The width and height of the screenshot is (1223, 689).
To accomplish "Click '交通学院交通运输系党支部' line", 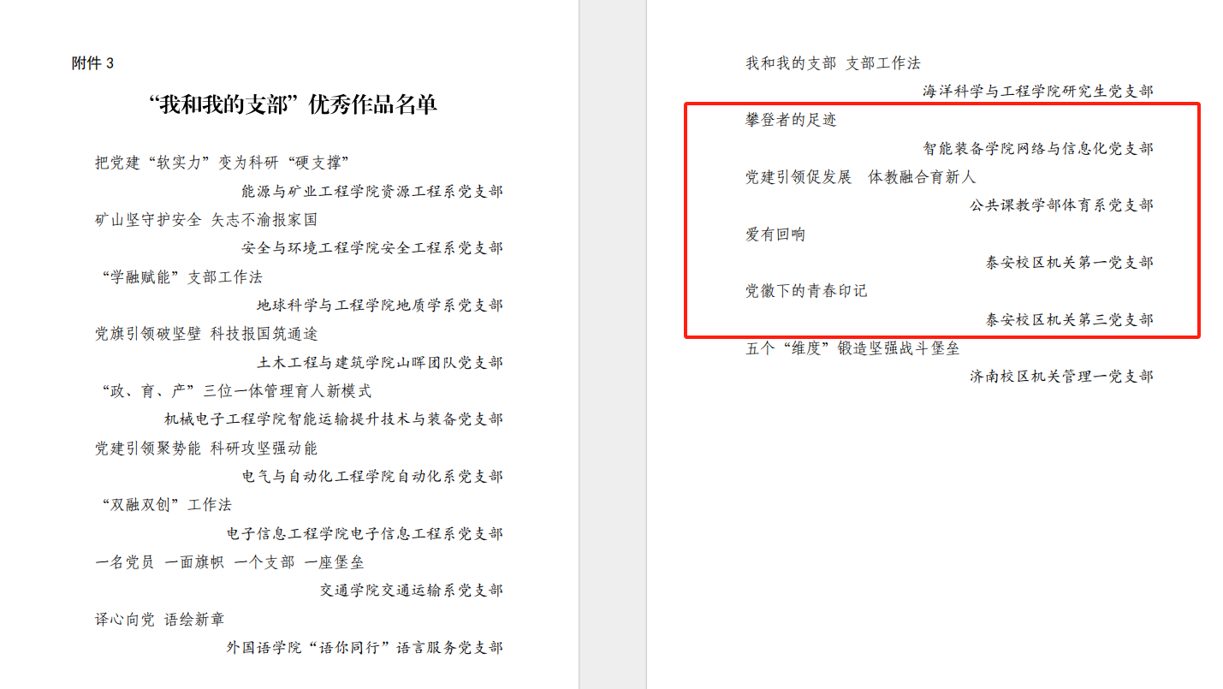I will coord(412,590).
